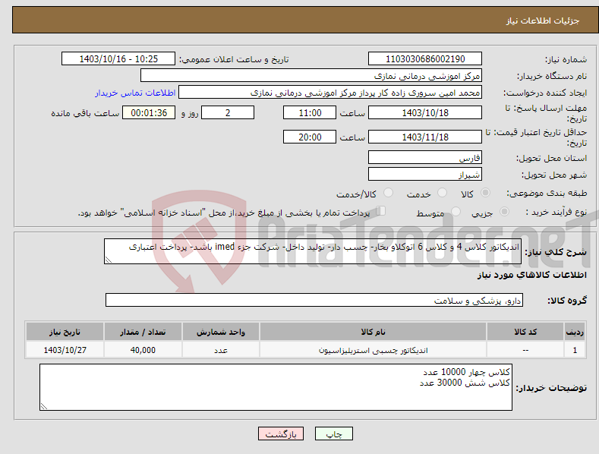Click the requester field محمد امین سروری زاده
The image size is (599, 454).
(330, 92)
